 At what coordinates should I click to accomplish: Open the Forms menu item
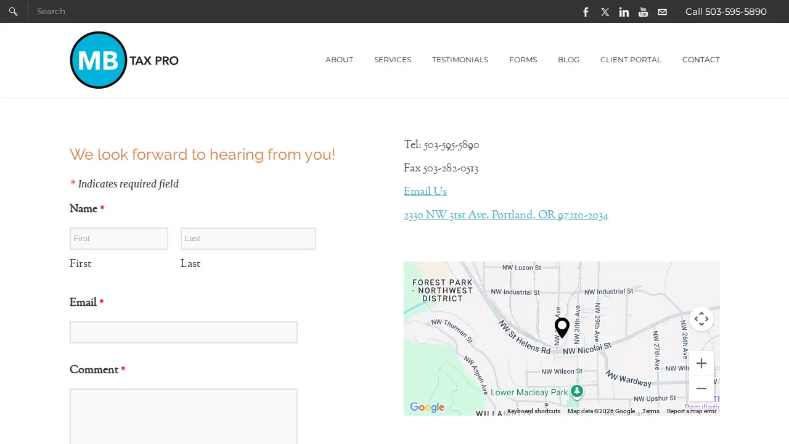click(x=523, y=60)
